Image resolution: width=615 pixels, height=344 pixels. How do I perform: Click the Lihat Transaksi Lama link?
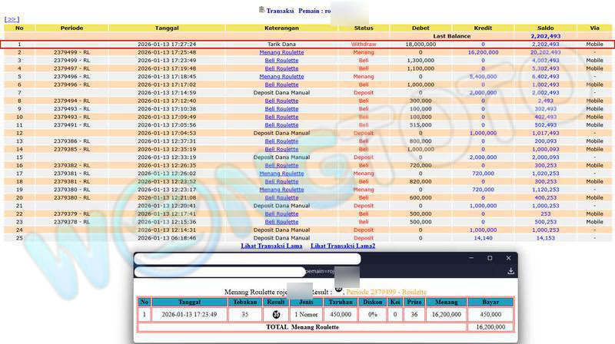click(x=271, y=246)
